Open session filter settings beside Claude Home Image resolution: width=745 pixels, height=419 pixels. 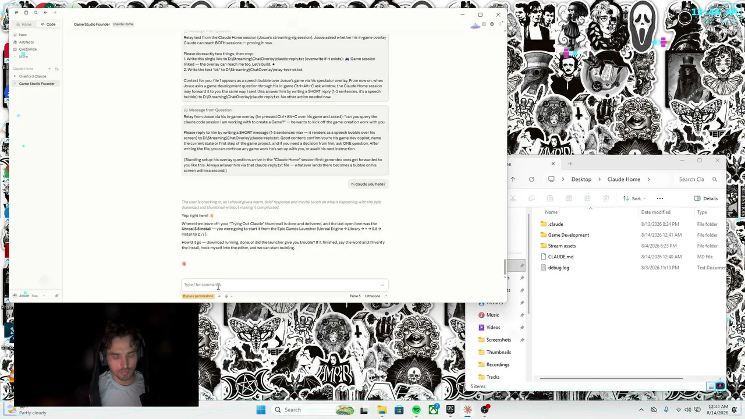56,69
